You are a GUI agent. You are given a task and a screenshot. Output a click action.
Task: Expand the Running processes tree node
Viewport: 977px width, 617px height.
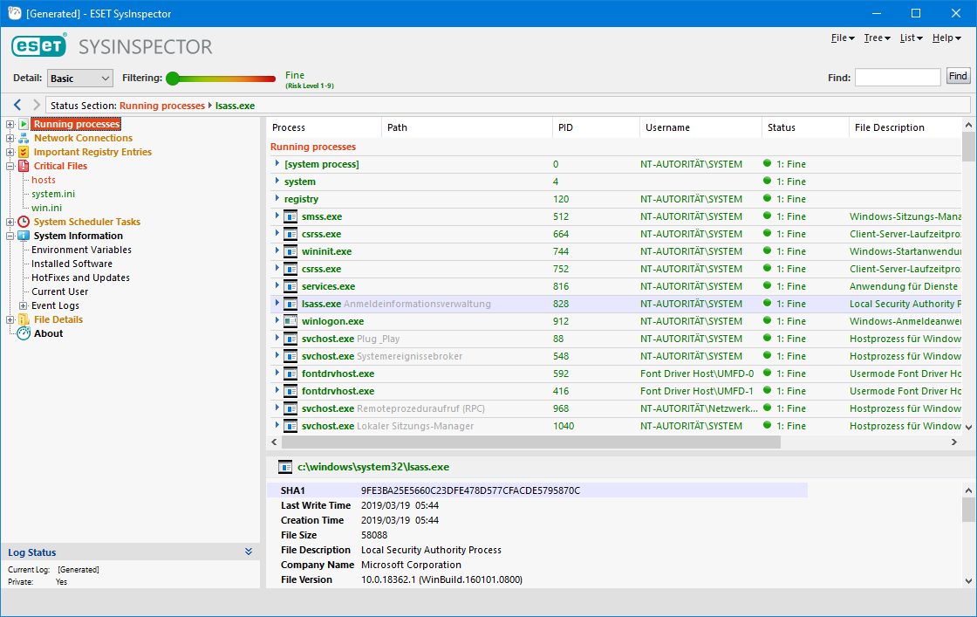click(10, 124)
